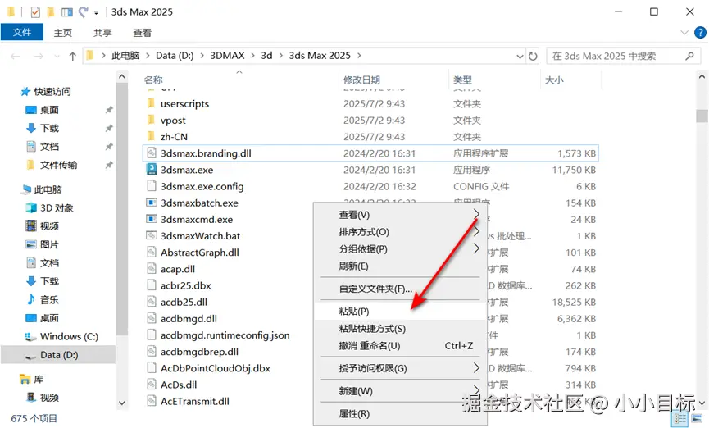This screenshot has width=709, height=428.
Task: Click the sidebar scroll down arrow
Action: tap(121, 403)
